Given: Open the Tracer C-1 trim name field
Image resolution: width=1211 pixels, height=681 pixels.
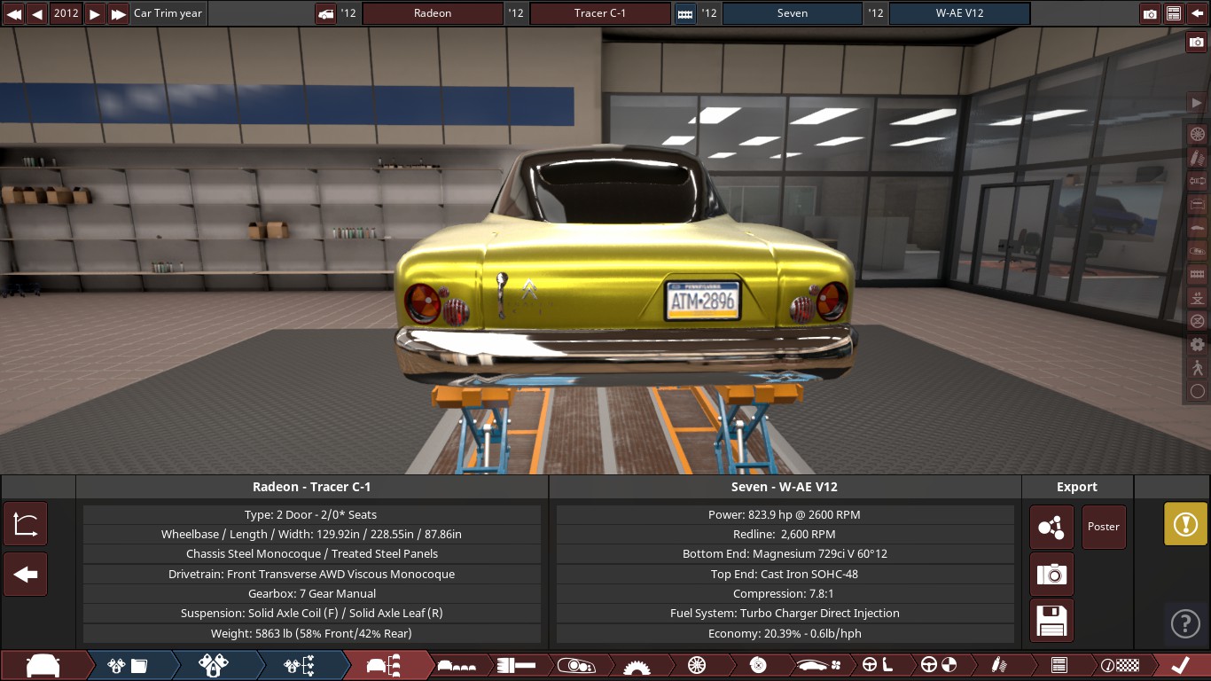Looking at the screenshot, I should point(600,13).
